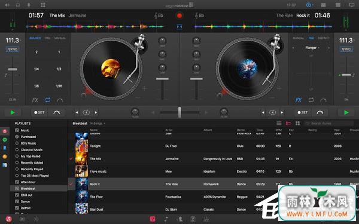Click the microphone icon in top bar

point(29,5)
